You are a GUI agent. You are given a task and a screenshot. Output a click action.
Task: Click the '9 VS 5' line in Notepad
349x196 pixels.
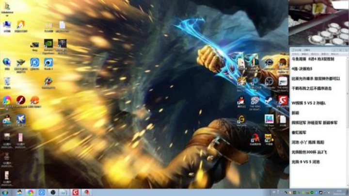[305, 162]
